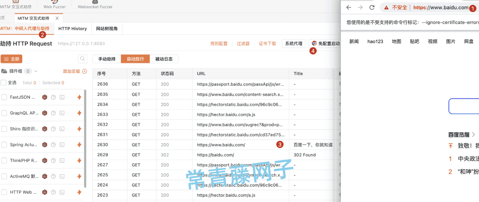This screenshot has width=479, height=202.
Task: Switch to the HTTP History tab
Action: pos(72,29)
